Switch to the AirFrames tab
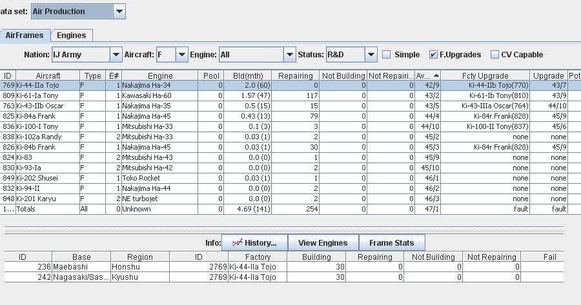Screen dimensions: 581x305 (x=25, y=35)
